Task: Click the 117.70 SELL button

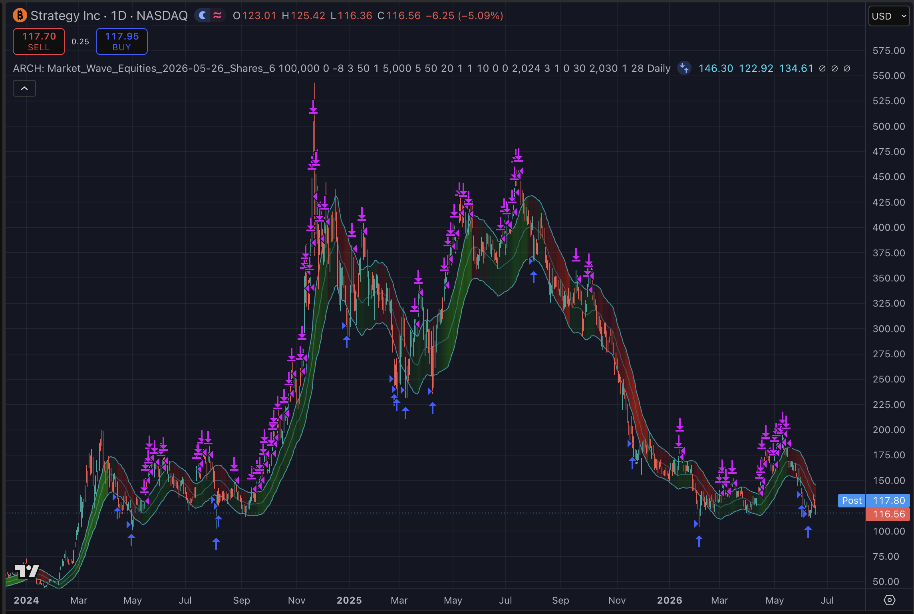Action: pyautogui.click(x=39, y=42)
